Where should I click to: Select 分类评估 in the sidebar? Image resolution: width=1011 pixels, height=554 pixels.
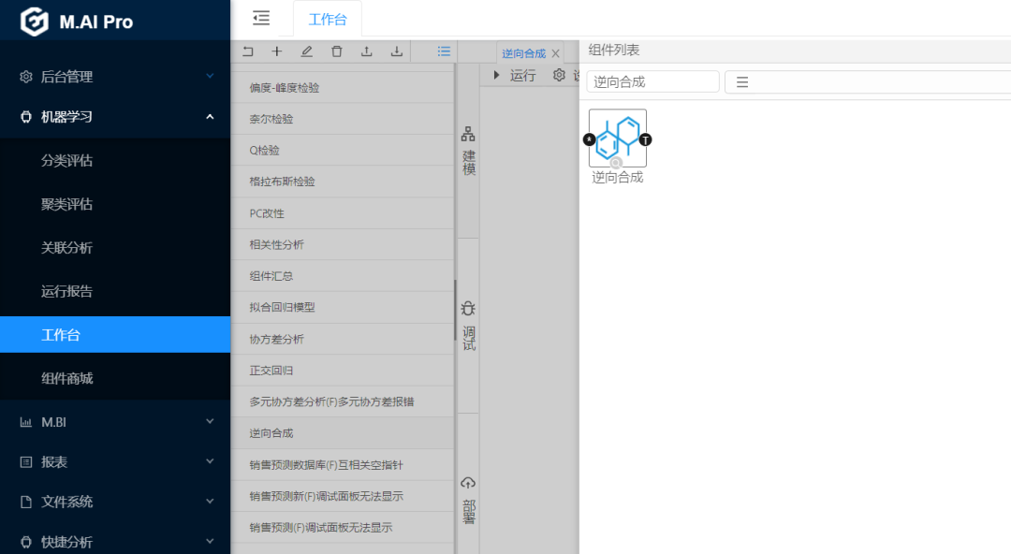67,160
